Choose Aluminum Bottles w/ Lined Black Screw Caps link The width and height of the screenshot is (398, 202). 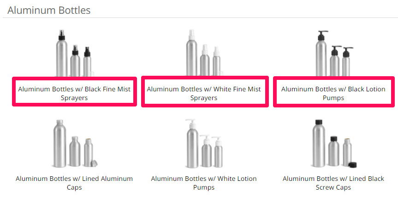click(333, 183)
